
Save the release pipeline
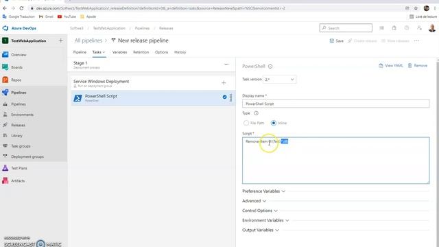pos(337,41)
